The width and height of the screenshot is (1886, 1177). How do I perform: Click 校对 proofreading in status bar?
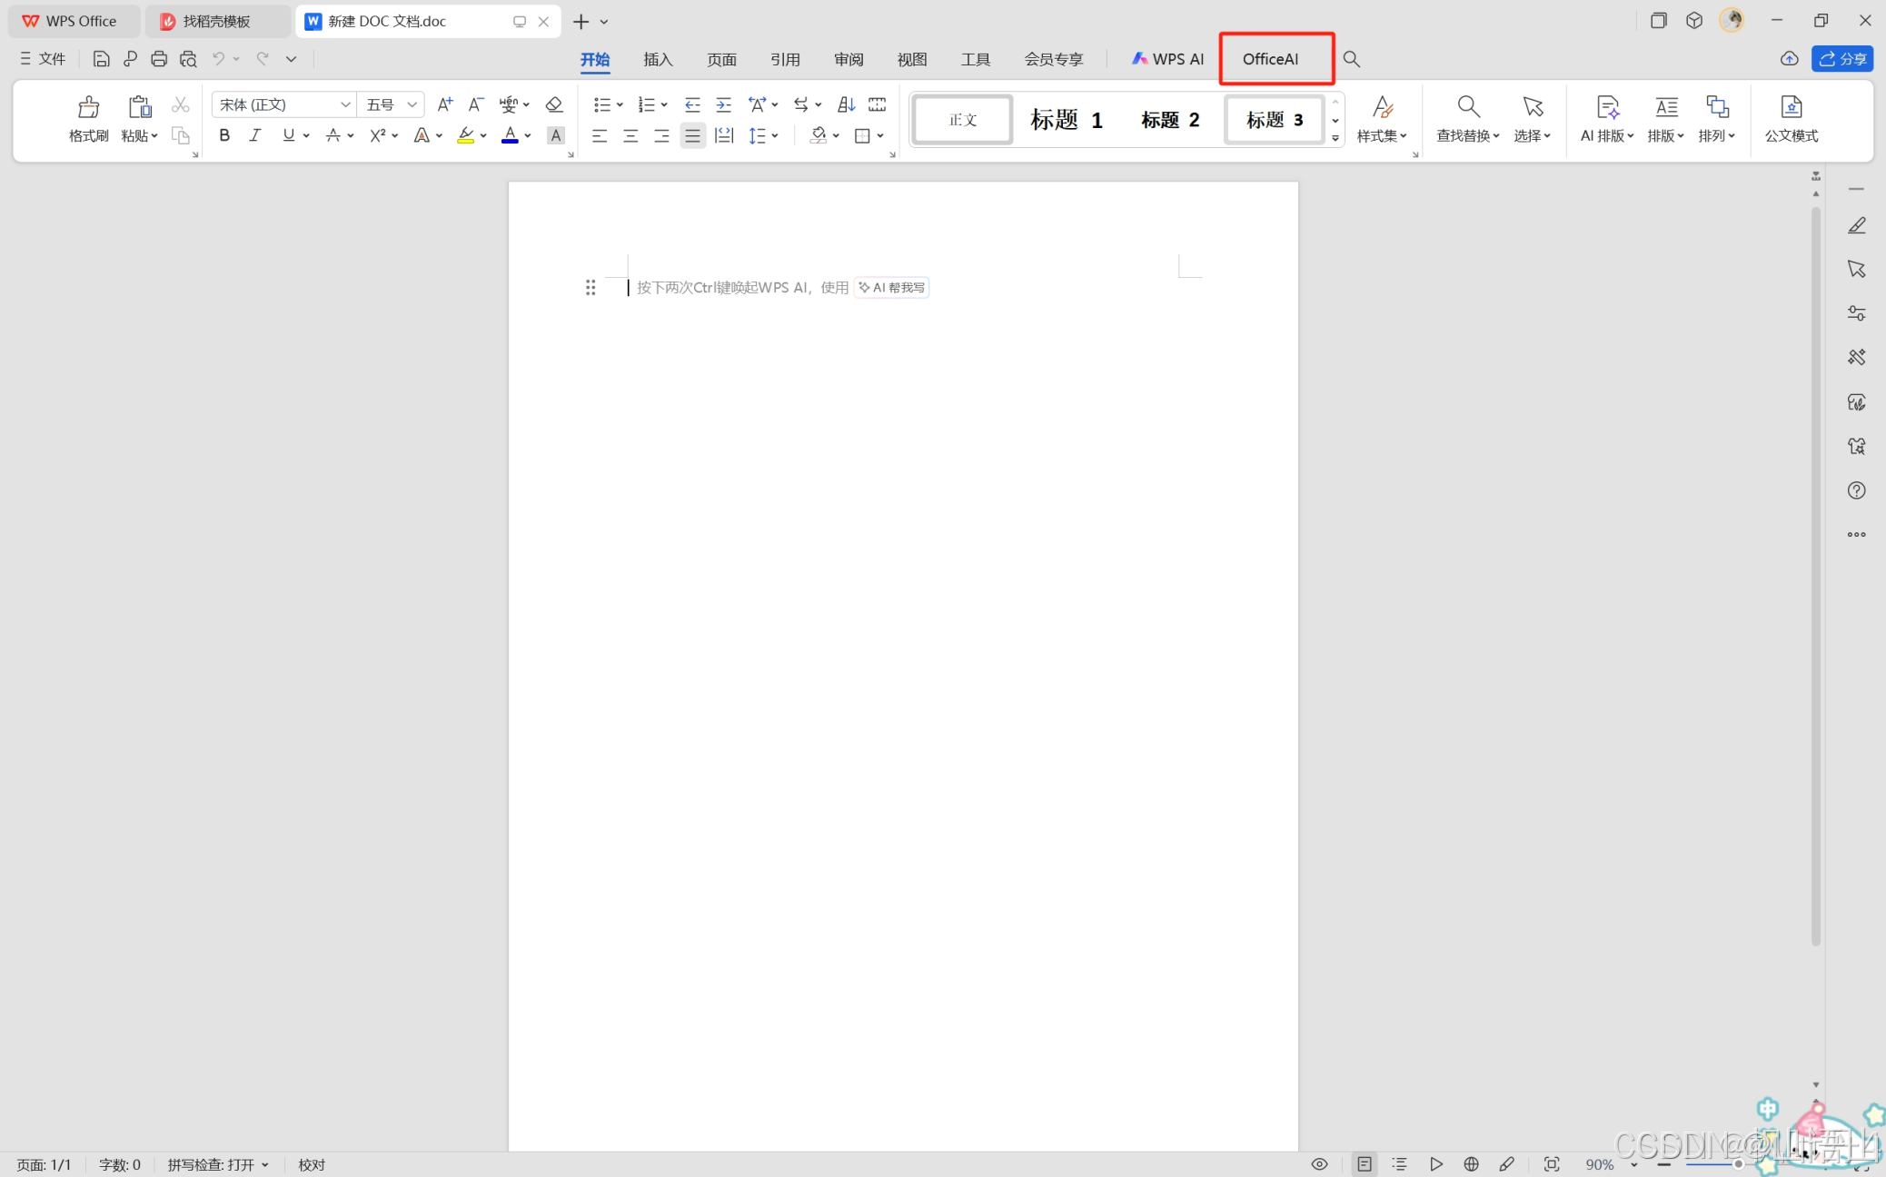point(312,1164)
